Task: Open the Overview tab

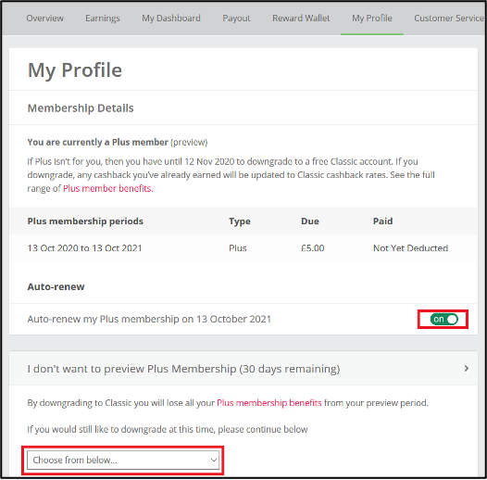Action: click(x=44, y=19)
